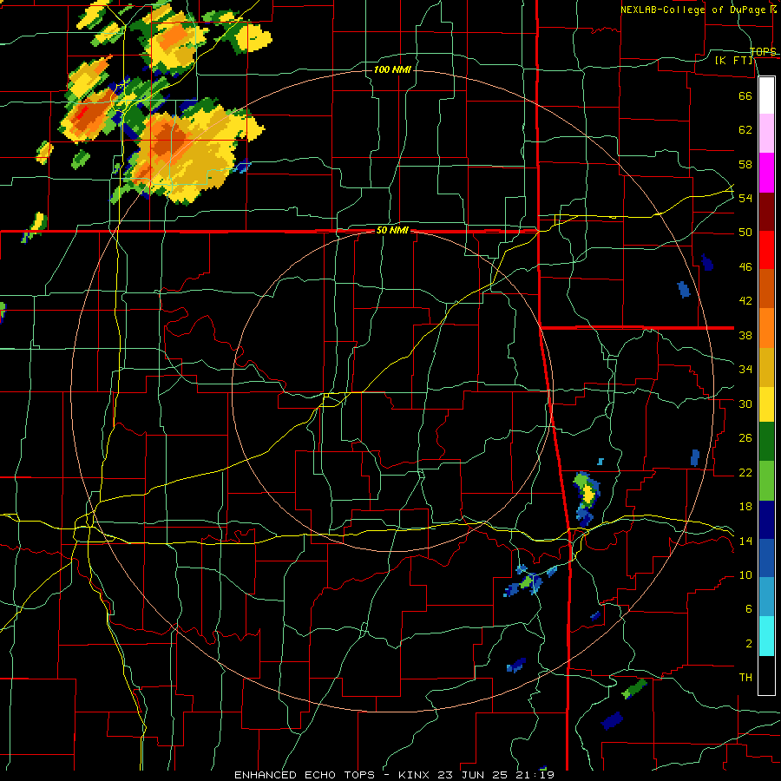Image resolution: width=781 pixels, height=781 pixels.
Task: Click the "38" legend value
Action: [x=745, y=335]
